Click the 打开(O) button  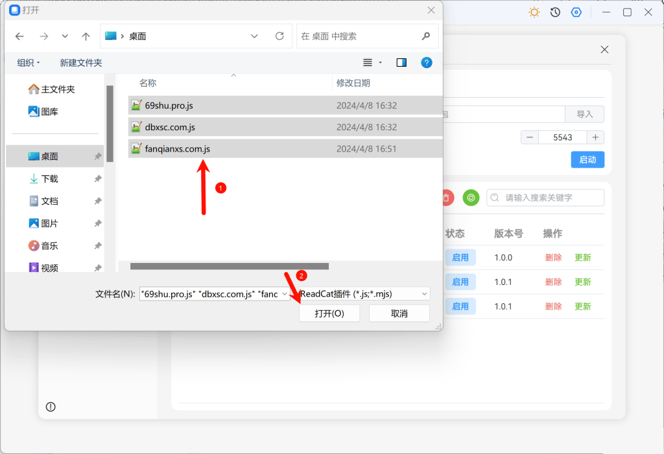(329, 313)
